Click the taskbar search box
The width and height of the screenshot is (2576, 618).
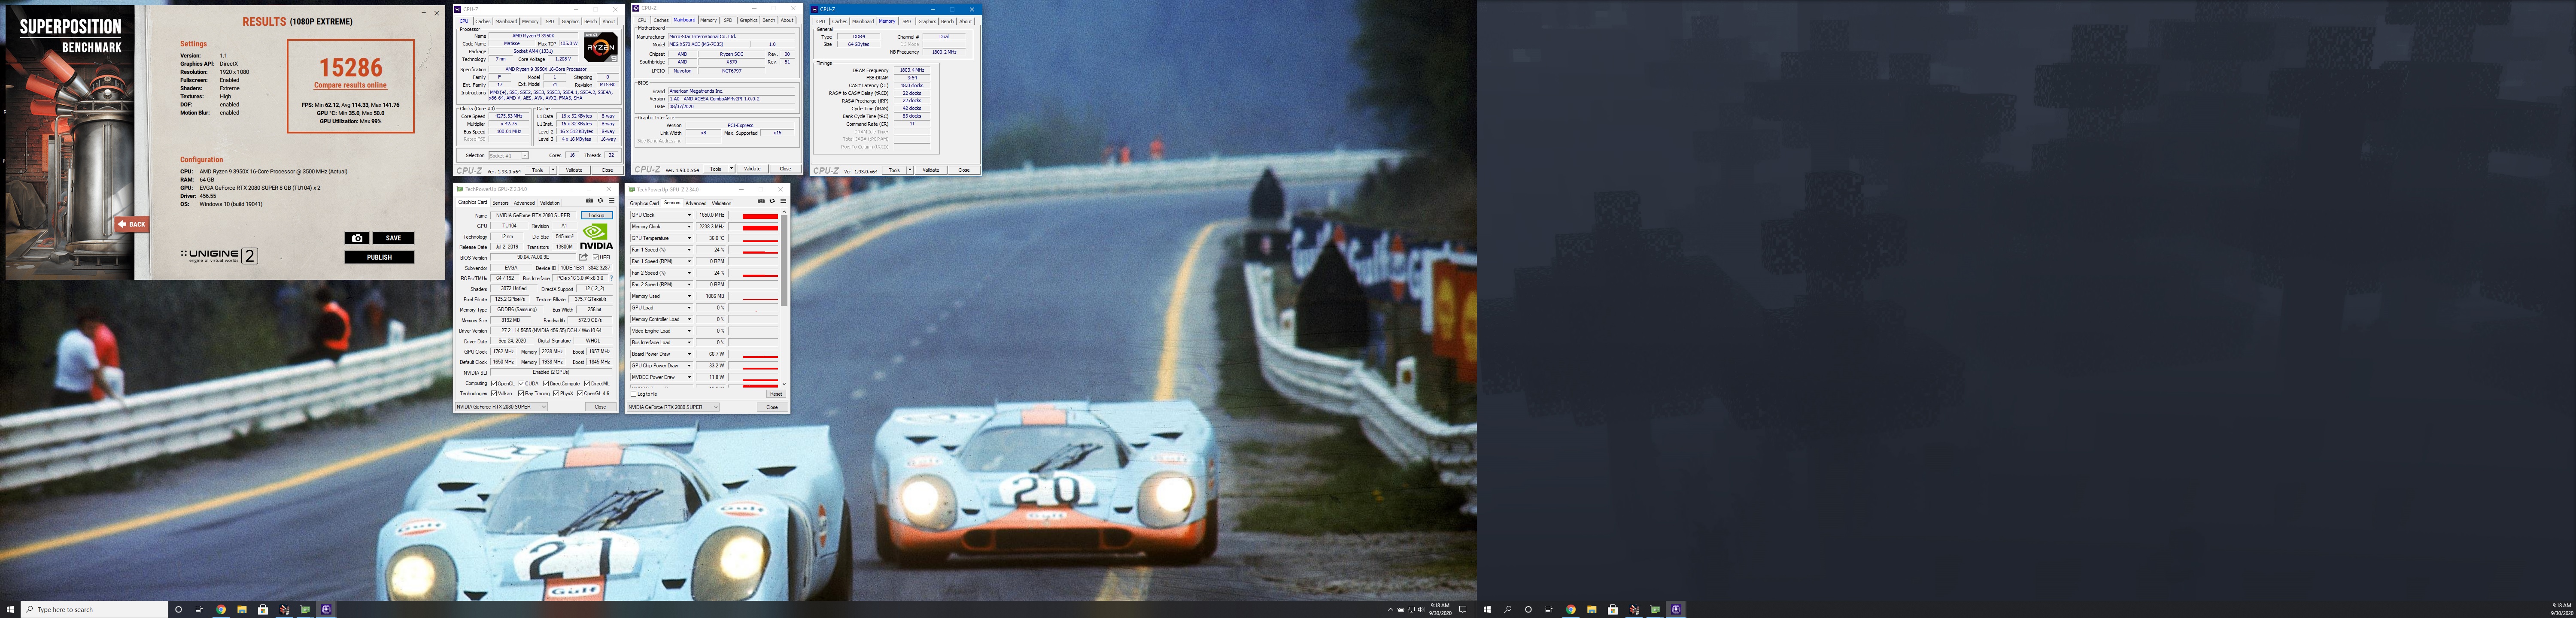pyautogui.click(x=95, y=609)
